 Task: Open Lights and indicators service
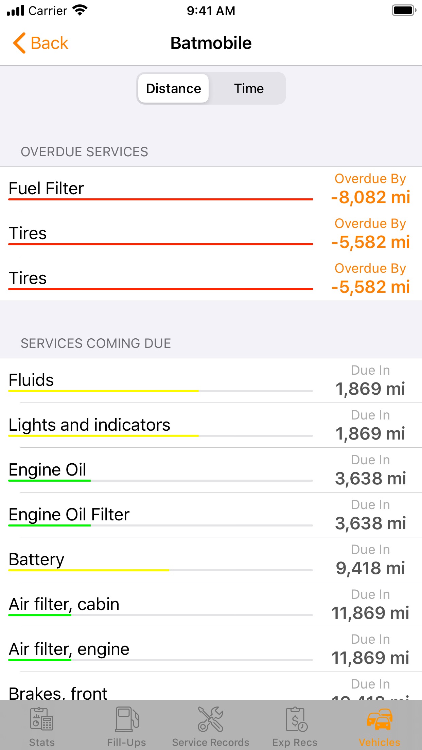(x=160, y=425)
